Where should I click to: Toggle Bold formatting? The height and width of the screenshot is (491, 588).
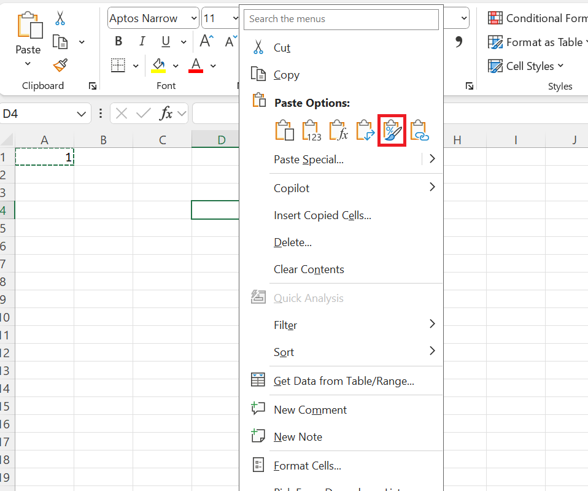(x=118, y=41)
